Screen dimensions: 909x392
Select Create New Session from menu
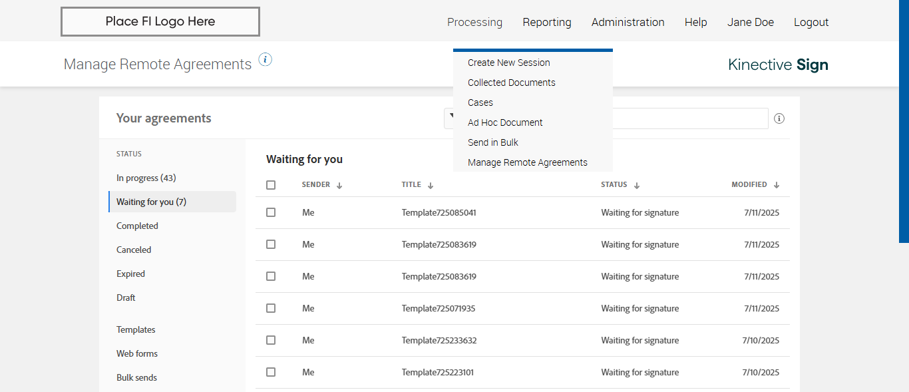pyautogui.click(x=509, y=63)
